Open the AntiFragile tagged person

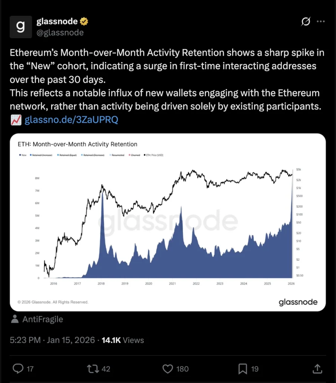point(43,319)
